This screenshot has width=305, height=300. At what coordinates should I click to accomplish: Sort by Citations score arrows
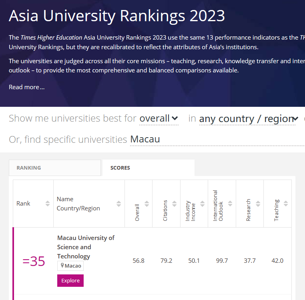175,204
